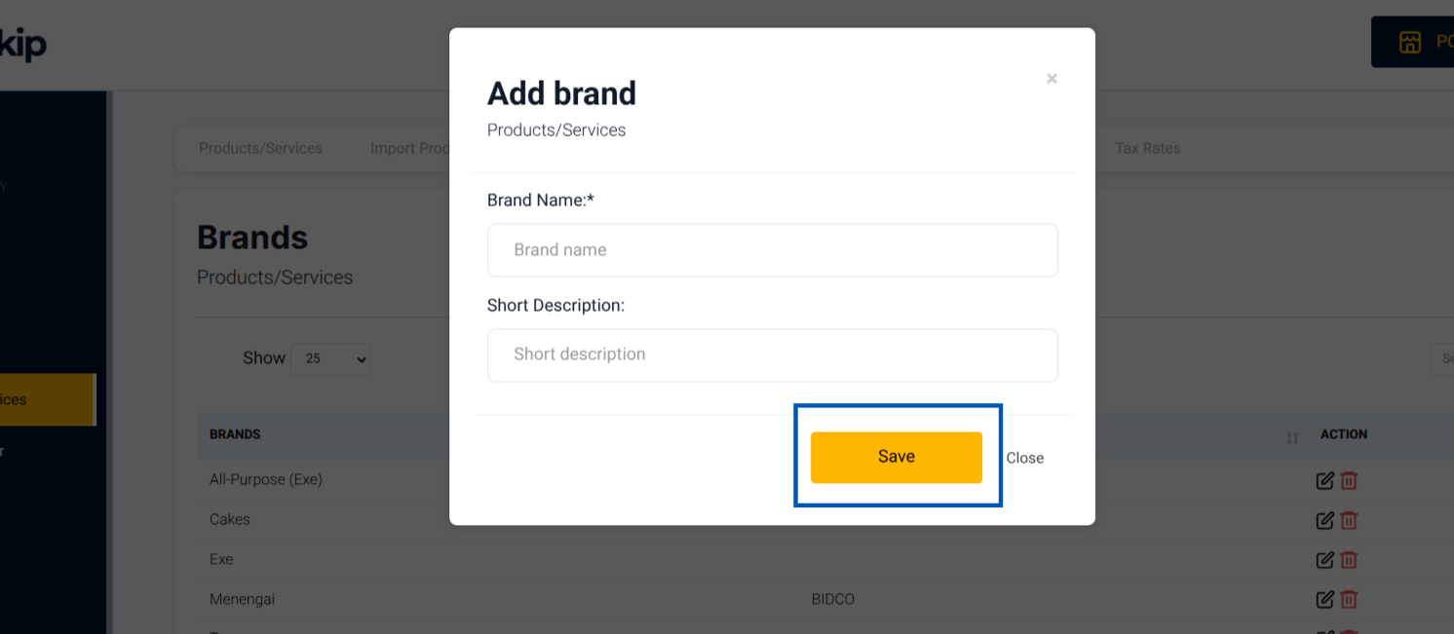The image size is (1454, 634).
Task: Click into the Short description field
Action: coord(773,354)
